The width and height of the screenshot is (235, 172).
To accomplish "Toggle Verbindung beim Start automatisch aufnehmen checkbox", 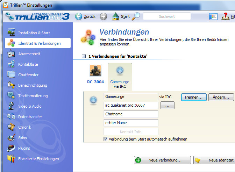I will tap(106, 139).
